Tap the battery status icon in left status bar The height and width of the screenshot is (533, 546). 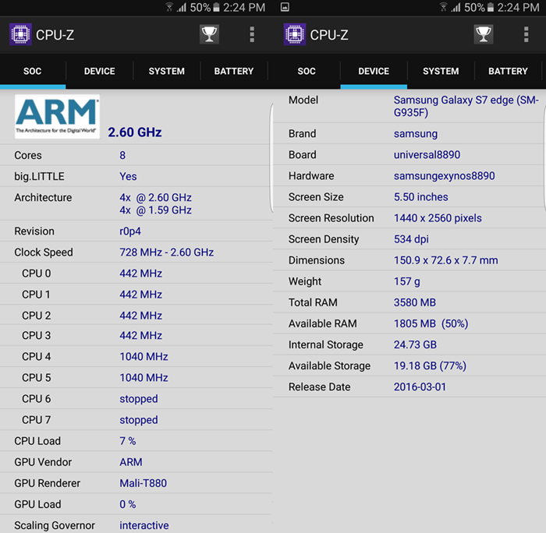coord(216,7)
